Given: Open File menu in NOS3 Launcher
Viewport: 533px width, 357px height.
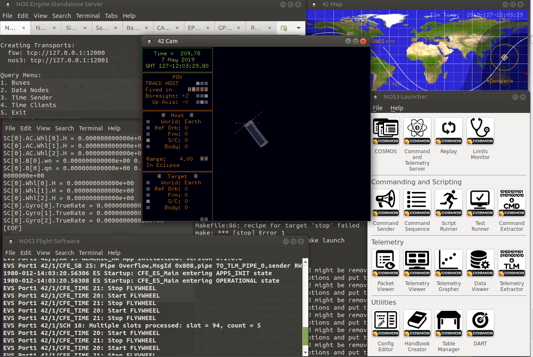Looking at the screenshot, I should click(x=377, y=108).
